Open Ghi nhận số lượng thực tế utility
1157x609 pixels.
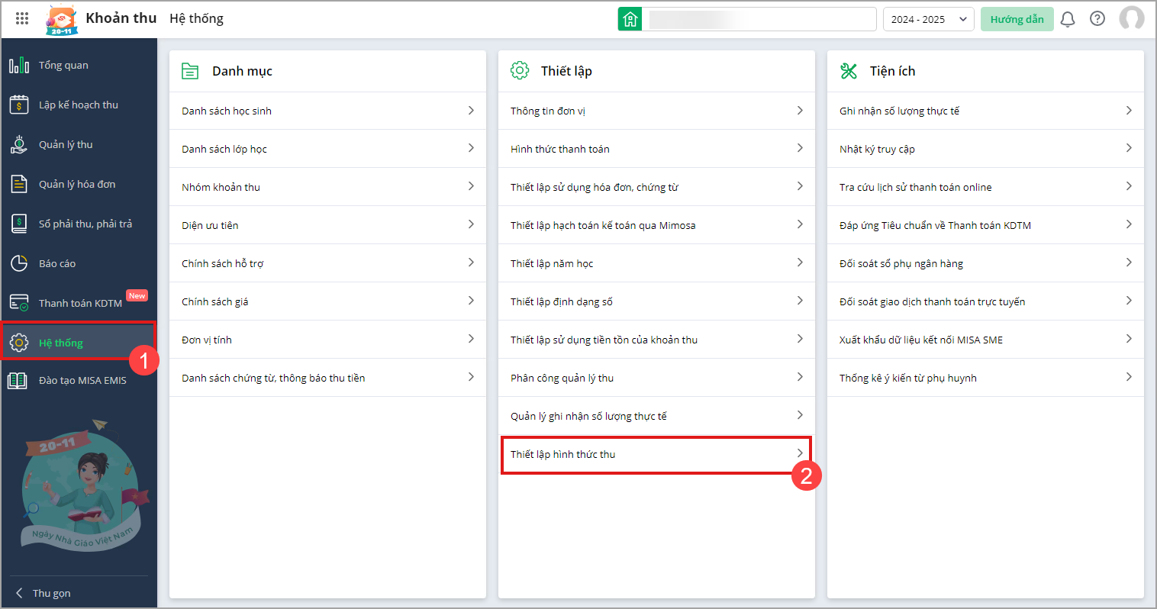pos(985,111)
